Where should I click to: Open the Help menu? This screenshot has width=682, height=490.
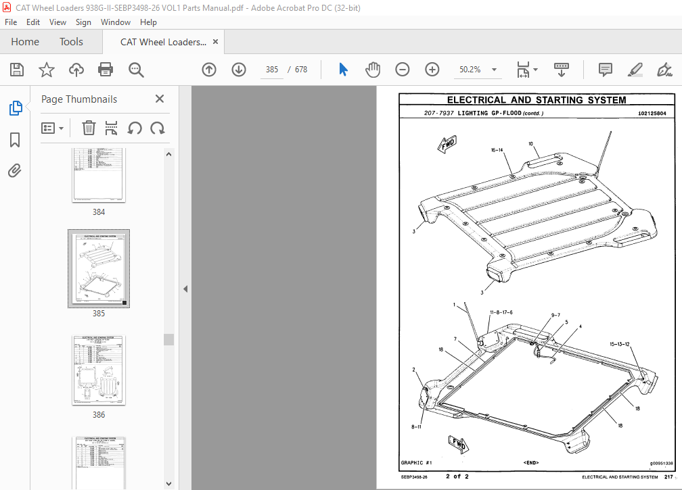coord(148,22)
